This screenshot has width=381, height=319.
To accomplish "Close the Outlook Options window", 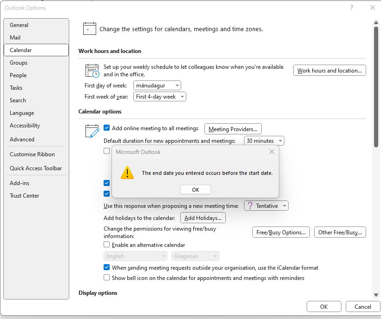I will pos(373,7).
